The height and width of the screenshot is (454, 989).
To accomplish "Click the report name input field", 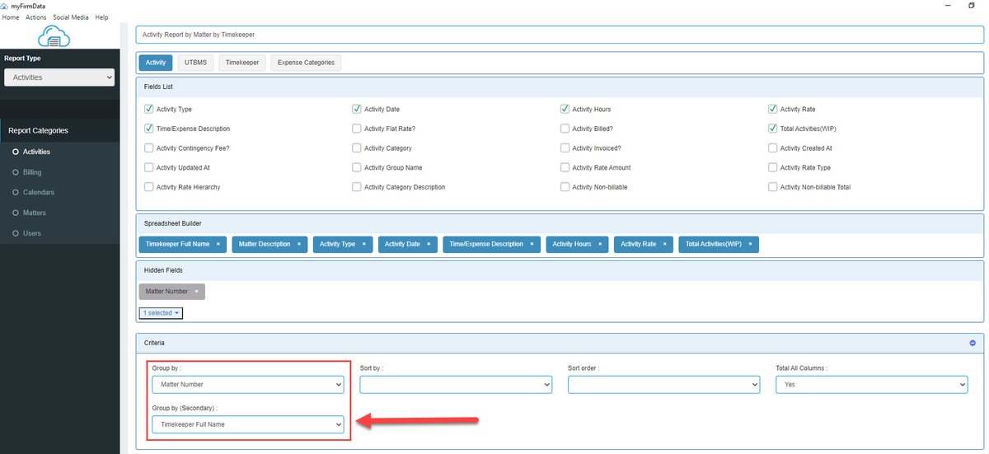I will coord(560,35).
